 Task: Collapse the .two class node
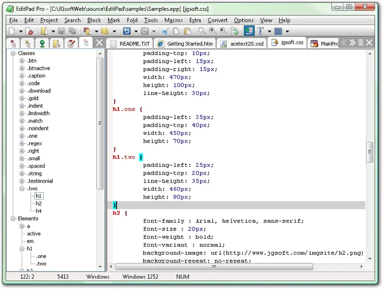pos(22,188)
